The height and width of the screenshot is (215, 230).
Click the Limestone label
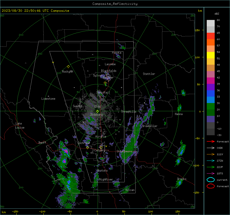[48, 99]
